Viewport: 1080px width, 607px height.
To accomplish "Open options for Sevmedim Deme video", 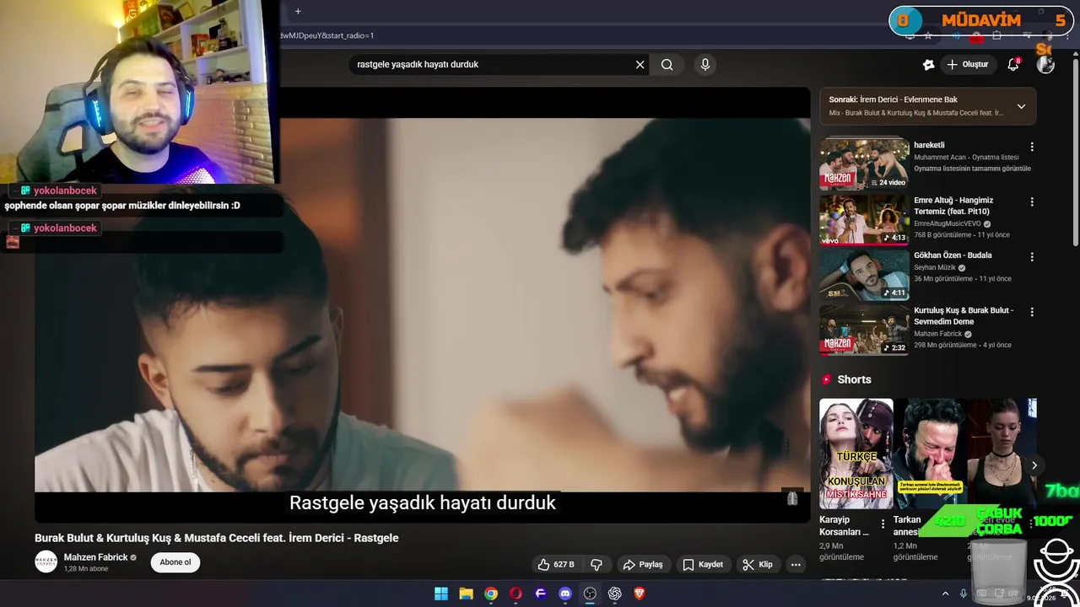I will (x=1031, y=312).
